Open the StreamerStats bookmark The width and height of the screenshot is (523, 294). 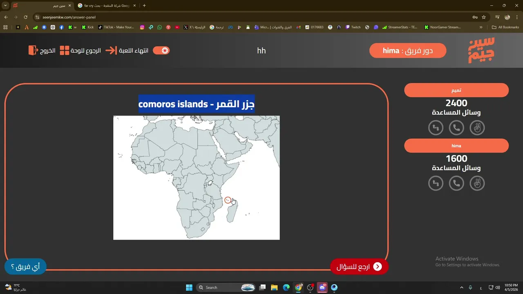tap(400, 27)
